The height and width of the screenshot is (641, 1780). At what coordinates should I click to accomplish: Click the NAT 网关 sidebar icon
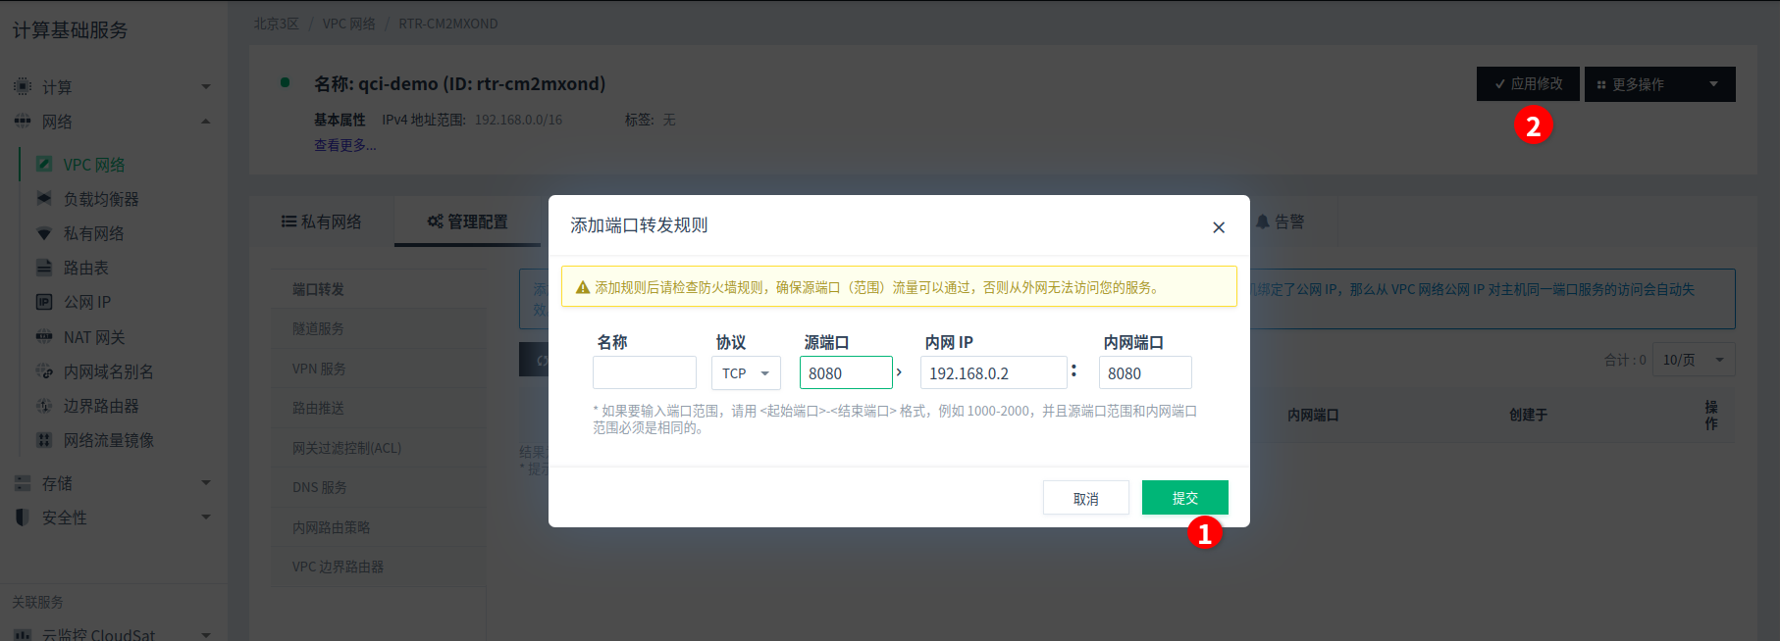pyautogui.click(x=44, y=337)
